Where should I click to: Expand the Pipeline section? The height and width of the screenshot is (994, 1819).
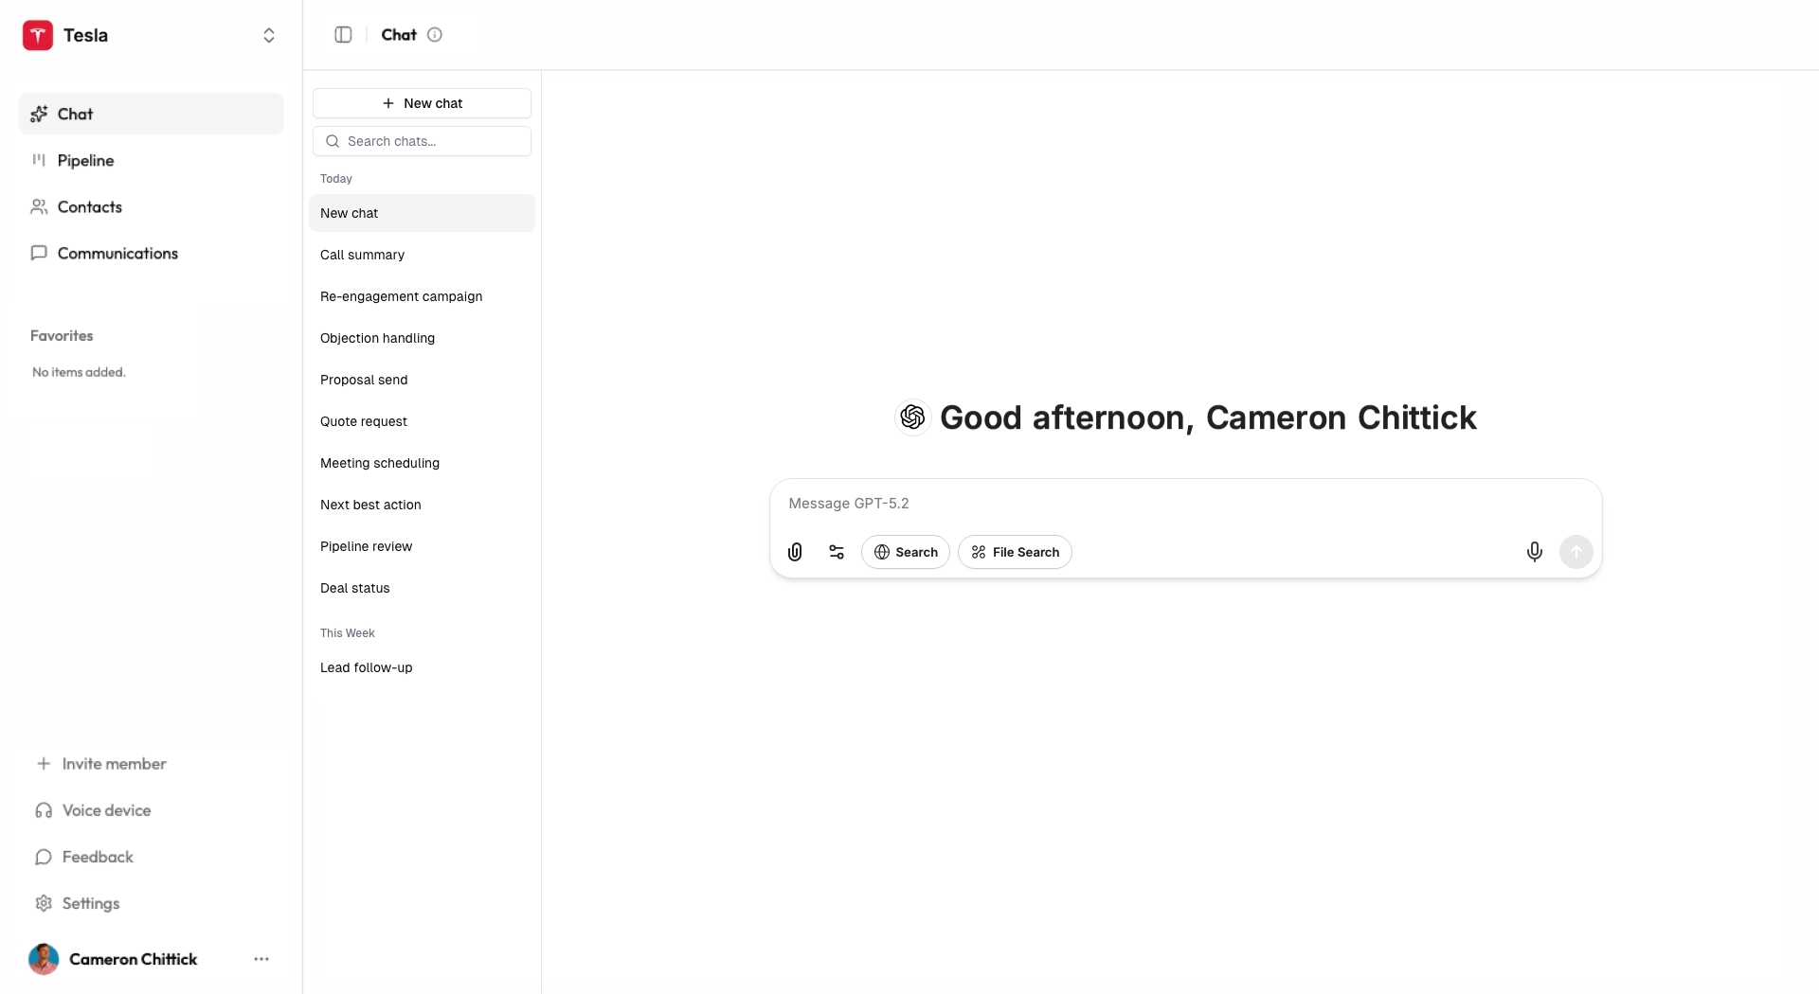coord(84,160)
